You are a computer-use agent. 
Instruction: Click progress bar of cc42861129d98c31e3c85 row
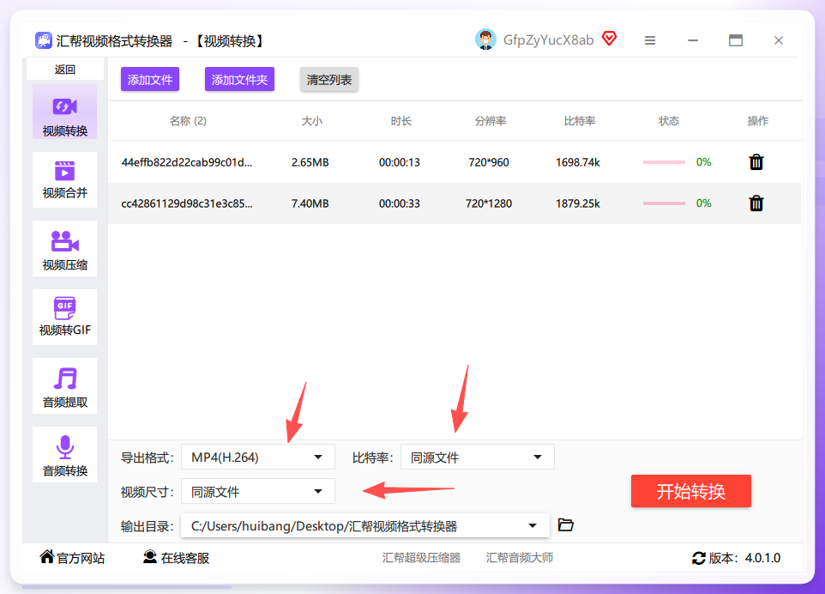664,203
